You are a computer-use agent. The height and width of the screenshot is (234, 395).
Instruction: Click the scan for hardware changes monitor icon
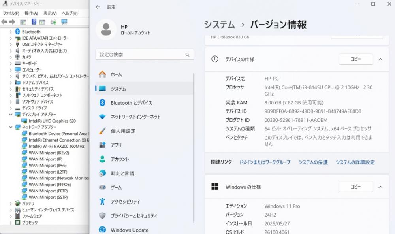tap(64, 22)
